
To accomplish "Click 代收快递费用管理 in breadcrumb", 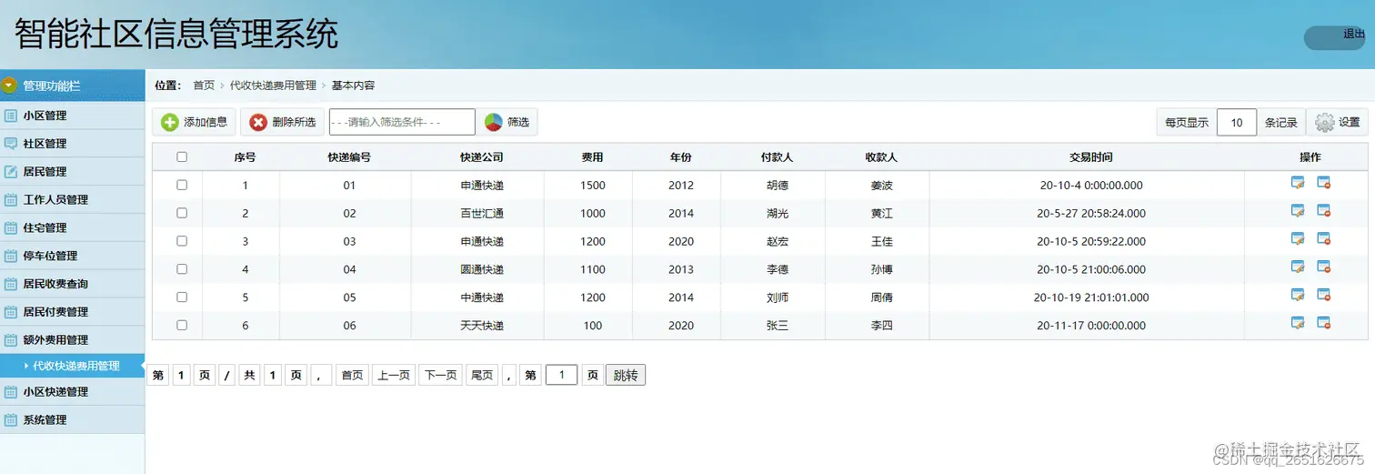I will tap(273, 86).
